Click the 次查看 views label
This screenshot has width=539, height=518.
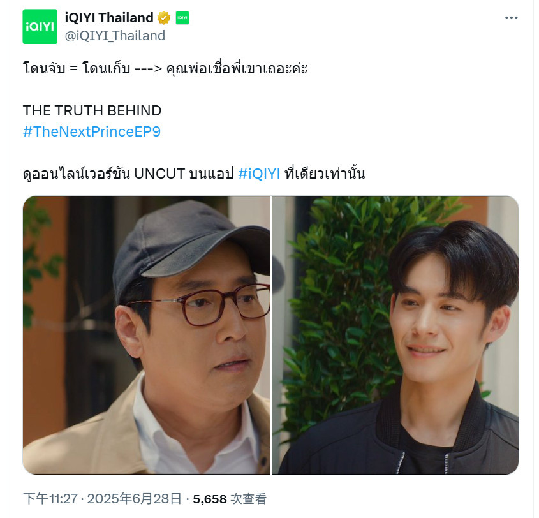(x=248, y=499)
